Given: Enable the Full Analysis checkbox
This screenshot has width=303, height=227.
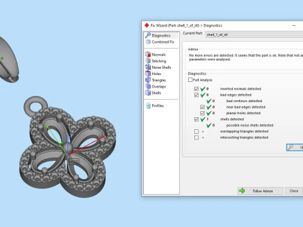Looking at the screenshot, I should 190,80.
